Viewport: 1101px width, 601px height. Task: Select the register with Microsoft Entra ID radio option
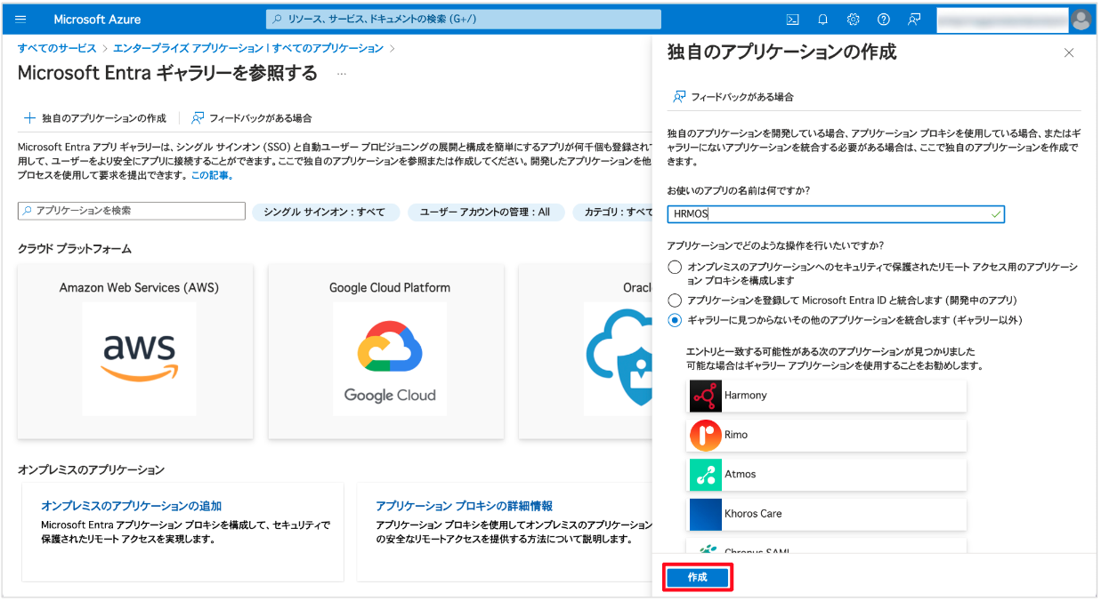coord(675,300)
